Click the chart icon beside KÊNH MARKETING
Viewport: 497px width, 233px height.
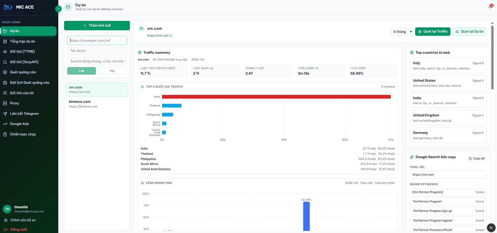point(142,183)
